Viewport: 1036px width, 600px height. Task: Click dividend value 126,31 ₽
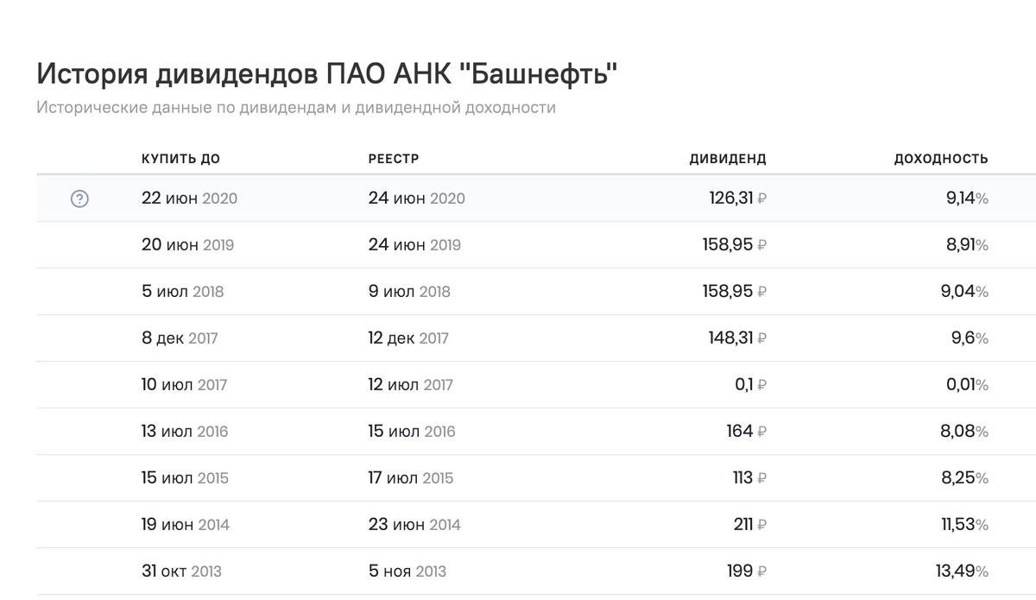(x=738, y=198)
